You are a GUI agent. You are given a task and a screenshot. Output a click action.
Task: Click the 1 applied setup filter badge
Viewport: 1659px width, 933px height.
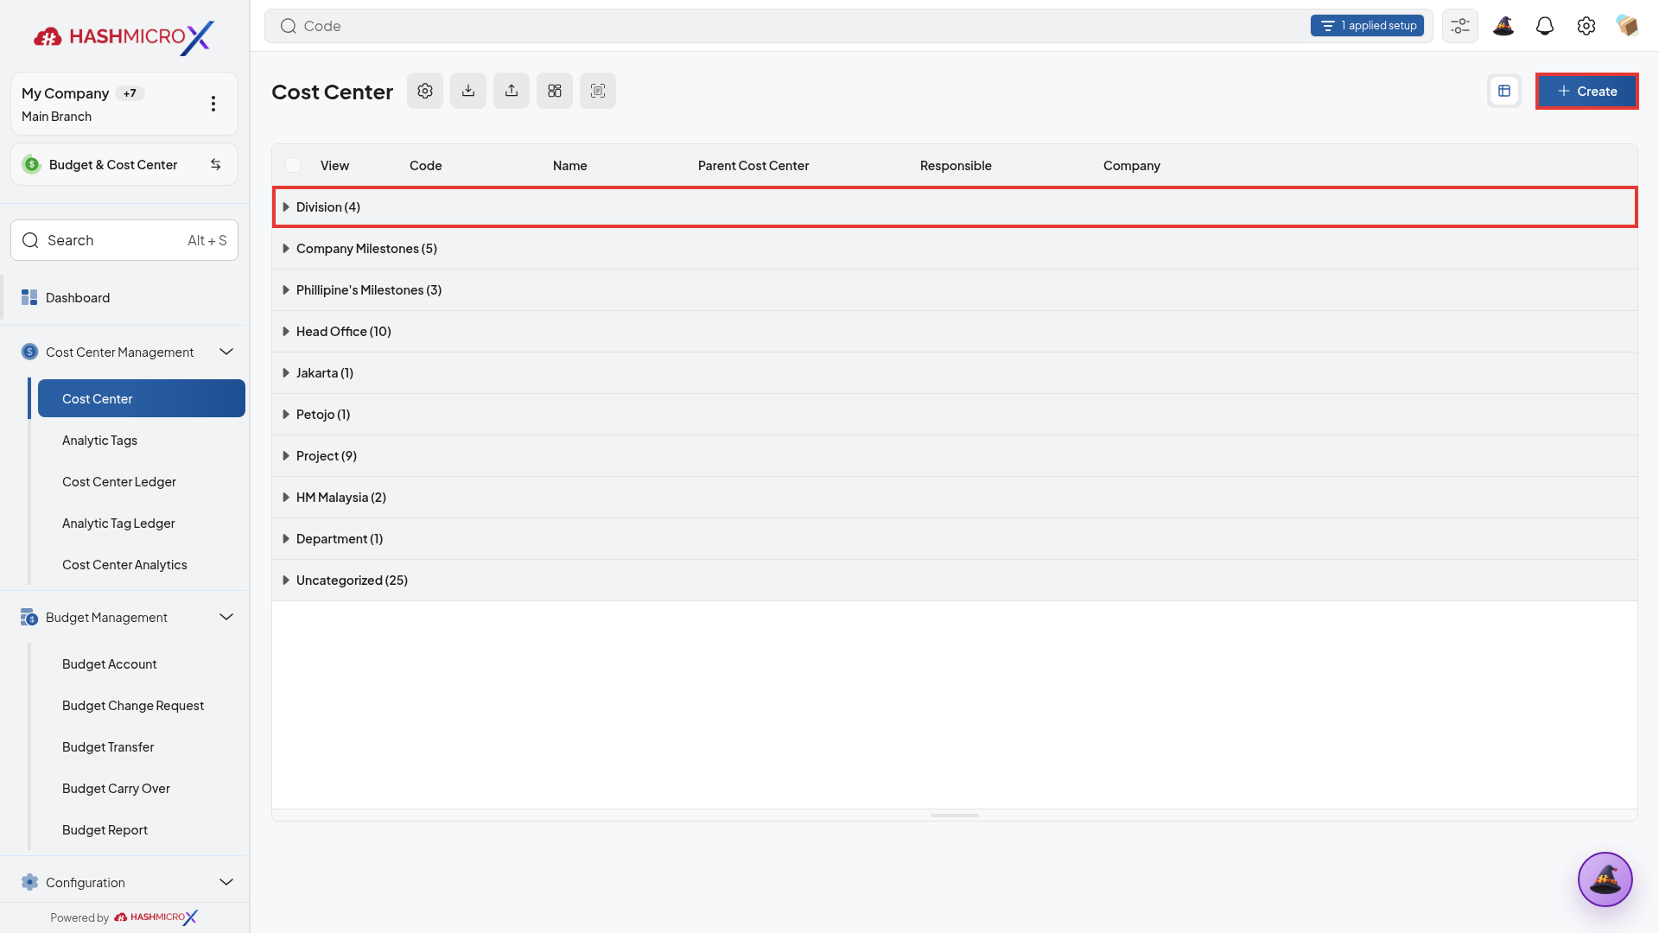(1367, 26)
